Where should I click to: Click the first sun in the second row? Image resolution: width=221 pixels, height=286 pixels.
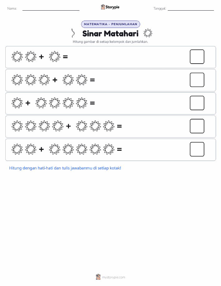click(17, 80)
